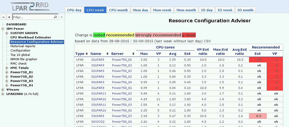
Task: Switch to the Mem month tab
Action: pyautogui.click(x=186, y=10)
